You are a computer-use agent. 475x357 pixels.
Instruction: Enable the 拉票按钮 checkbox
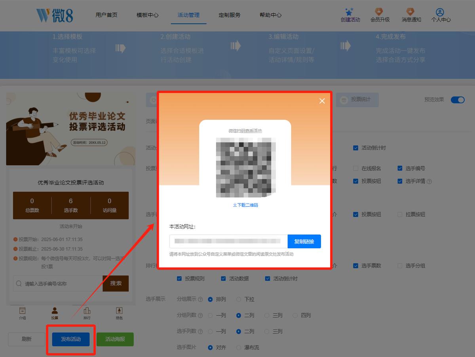[400, 214]
